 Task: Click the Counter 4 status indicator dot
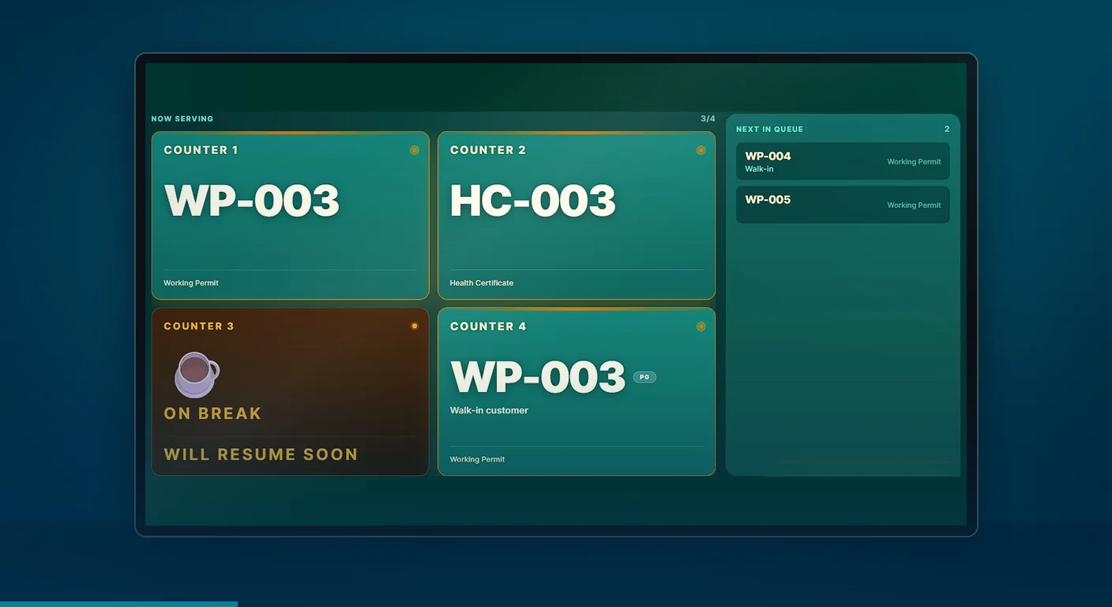point(701,326)
